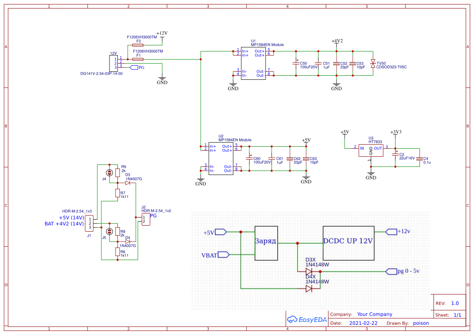
Task: Click the drawn-by name poison
Action: point(421,323)
